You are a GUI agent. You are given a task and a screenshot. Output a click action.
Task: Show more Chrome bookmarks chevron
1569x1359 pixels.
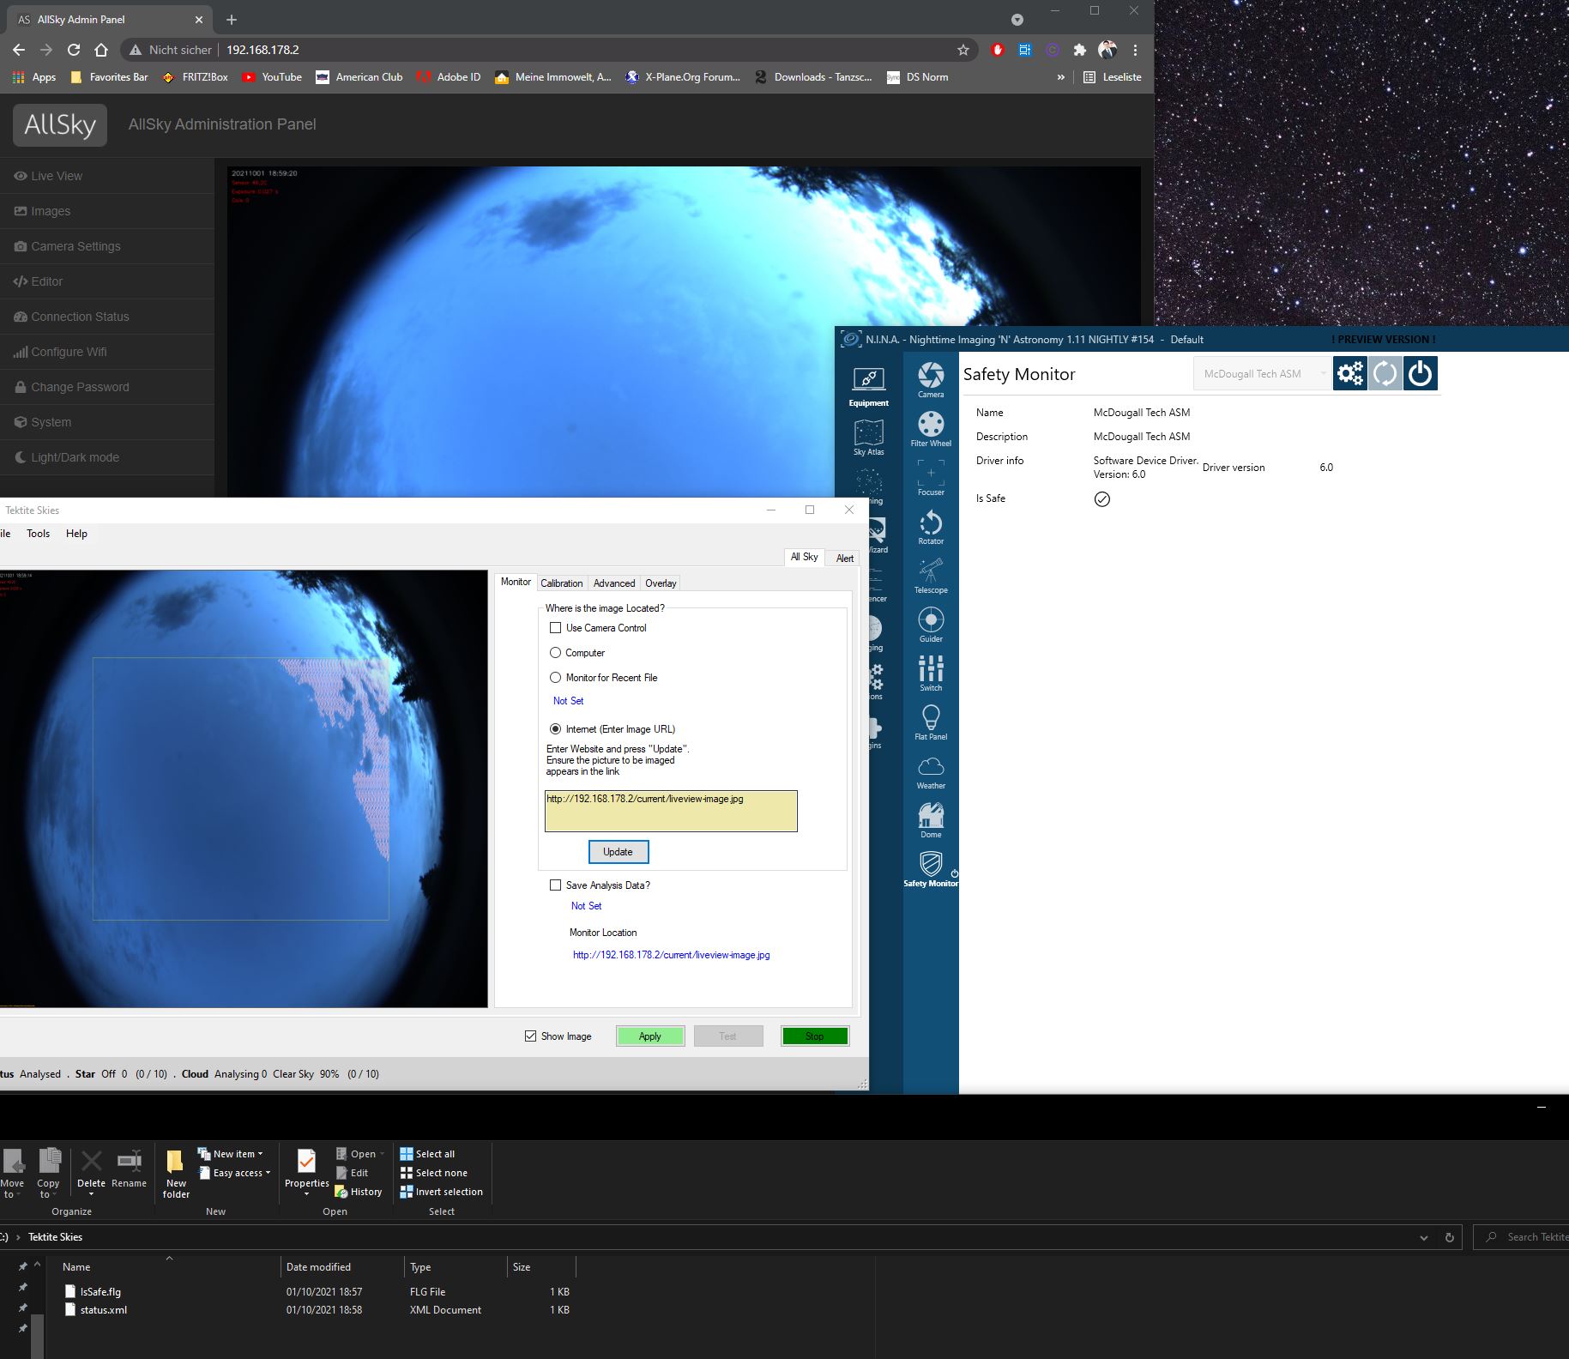(x=1061, y=77)
